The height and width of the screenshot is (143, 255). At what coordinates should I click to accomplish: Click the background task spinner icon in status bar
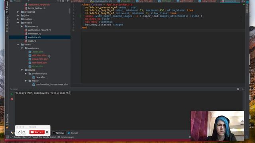(12, 137)
